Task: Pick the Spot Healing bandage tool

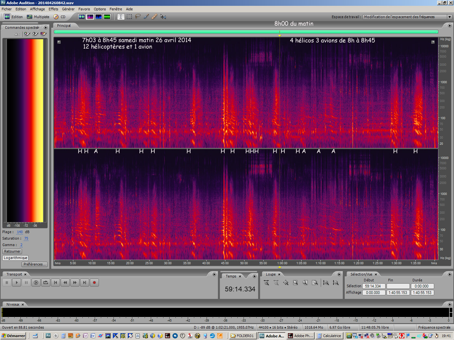Action: pos(154,17)
